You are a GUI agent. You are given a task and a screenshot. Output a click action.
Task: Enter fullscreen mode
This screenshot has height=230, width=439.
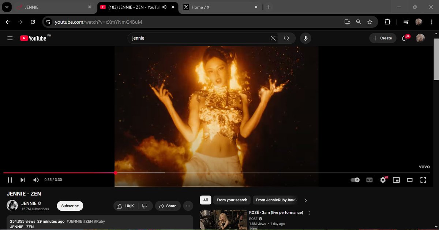pos(423,180)
